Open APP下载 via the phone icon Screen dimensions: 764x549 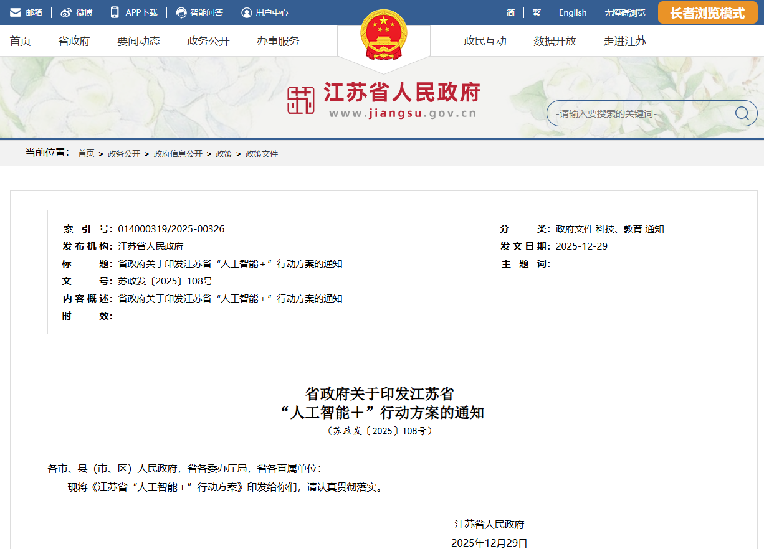click(115, 12)
